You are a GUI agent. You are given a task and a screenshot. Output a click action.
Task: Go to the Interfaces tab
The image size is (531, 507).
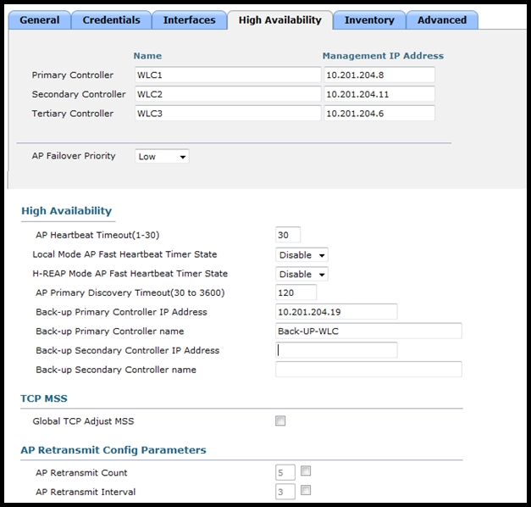point(190,20)
